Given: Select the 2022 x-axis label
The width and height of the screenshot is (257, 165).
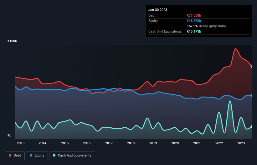Looking at the screenshot, I should (219, 143).
